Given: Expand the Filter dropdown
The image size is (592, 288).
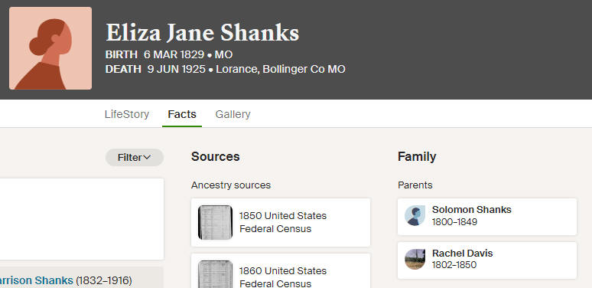Looking at the screenshot, I should 135,158.
